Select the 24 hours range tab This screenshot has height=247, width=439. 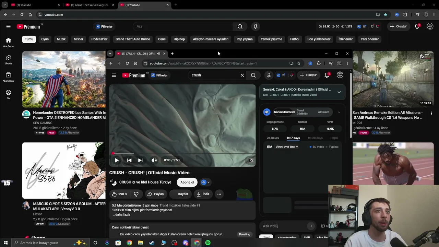point(273,138)
